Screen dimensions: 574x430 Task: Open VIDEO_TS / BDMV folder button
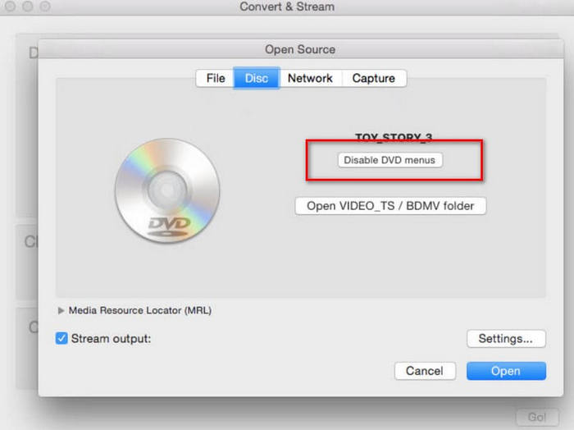(390, 206)
